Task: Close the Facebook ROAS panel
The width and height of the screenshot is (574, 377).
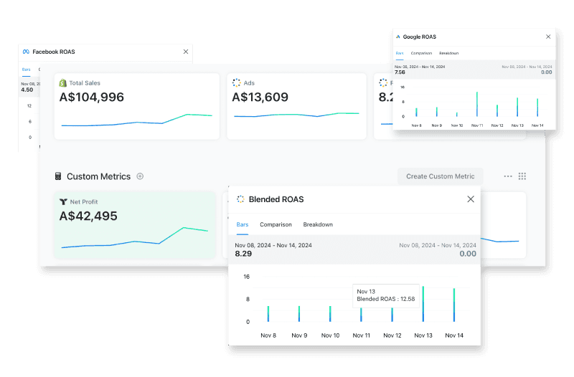Action: [186, 52]
